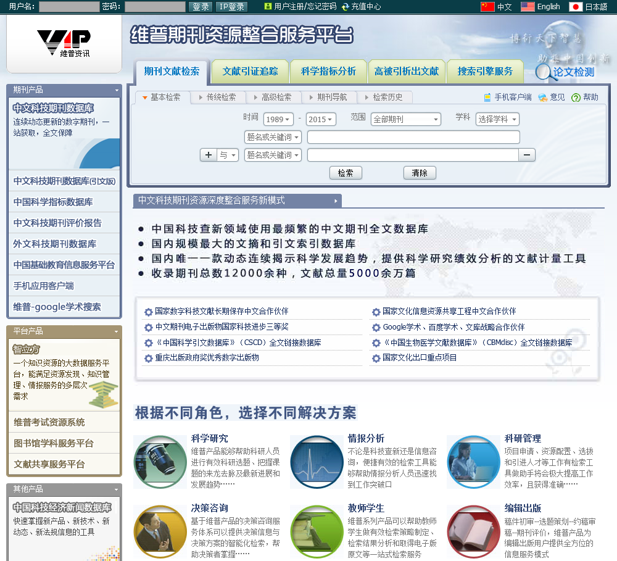Collapse the 期刊产品 panel arrow
617x561 pixels.
(117, 90)
